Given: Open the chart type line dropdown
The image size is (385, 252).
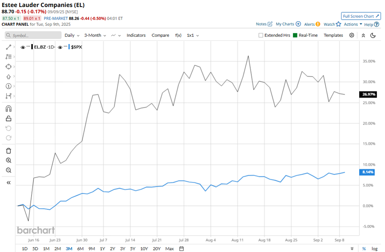Looking at the screenshot, I should (x=116, y=35).
